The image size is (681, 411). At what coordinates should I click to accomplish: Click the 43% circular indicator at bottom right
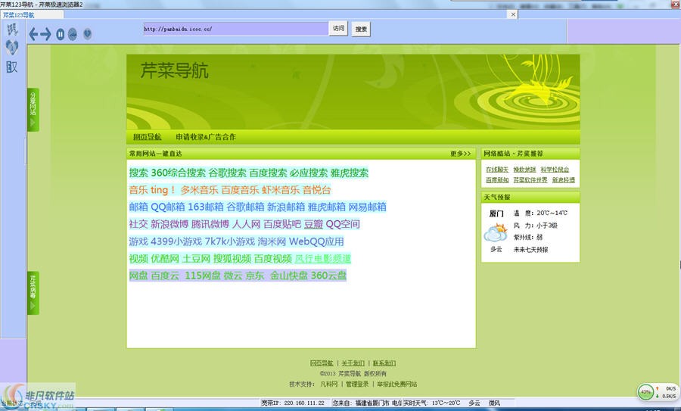click(x=646, y=392)
